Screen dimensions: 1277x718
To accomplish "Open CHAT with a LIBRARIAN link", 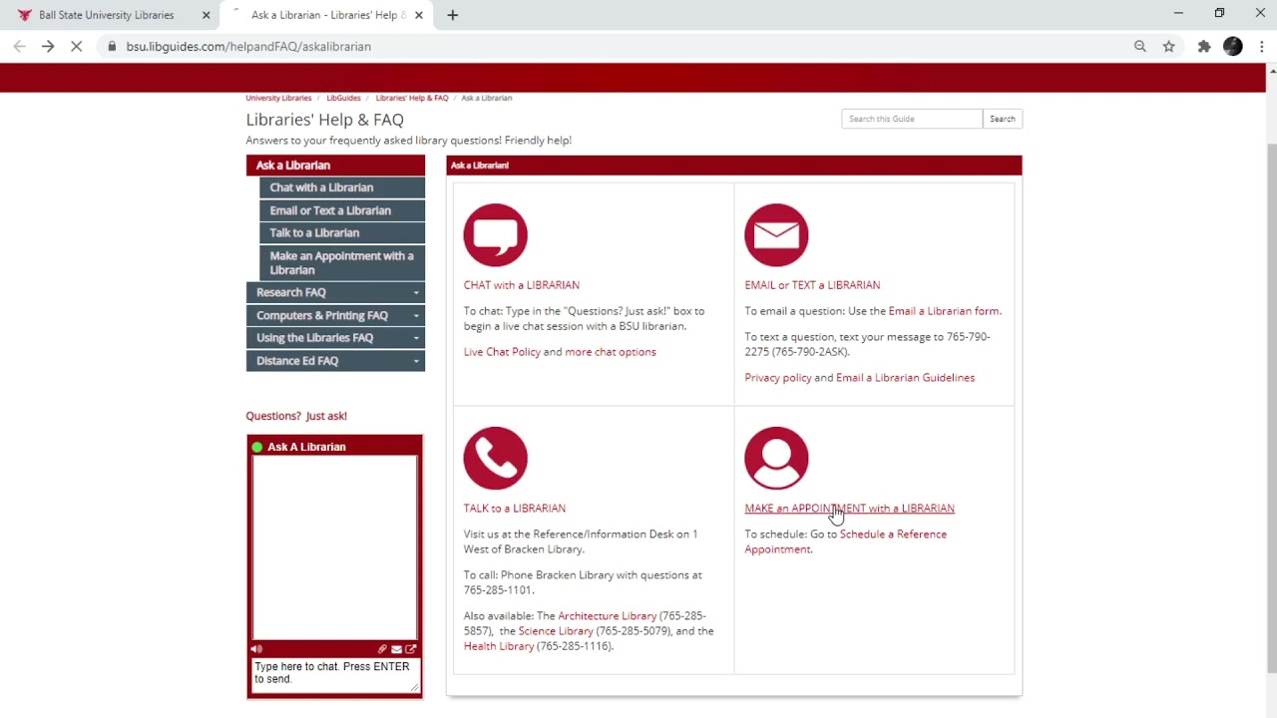I will 521,285.
